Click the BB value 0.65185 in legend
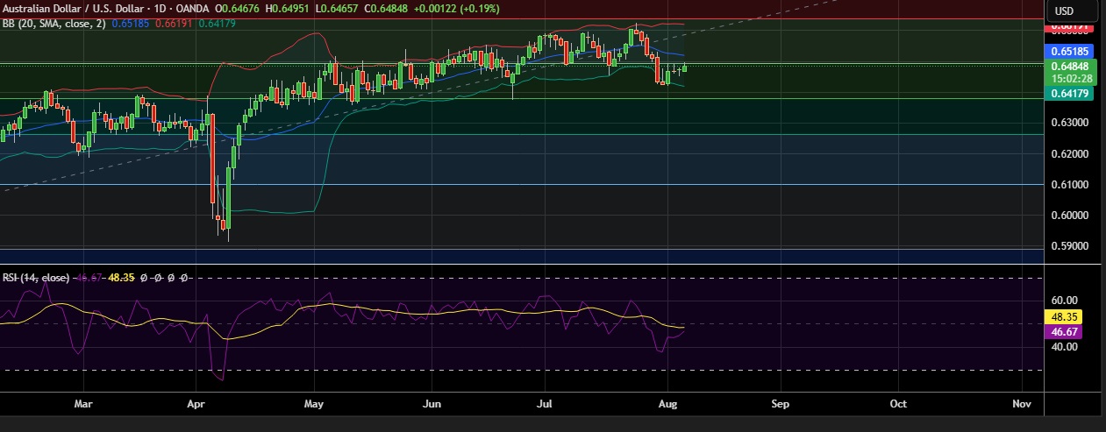1106x432 pixels. click(131, 23)
